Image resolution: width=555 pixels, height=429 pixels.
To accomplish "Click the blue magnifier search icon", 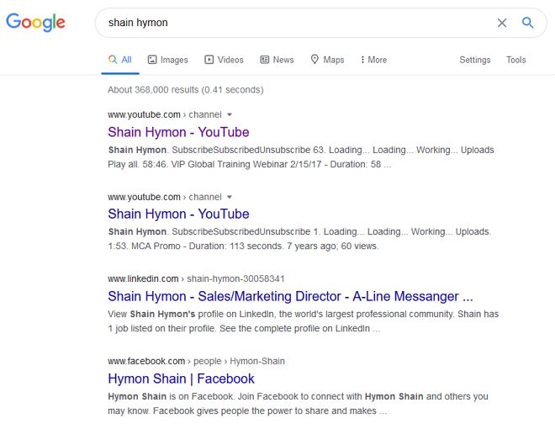I will click(527, 23).
